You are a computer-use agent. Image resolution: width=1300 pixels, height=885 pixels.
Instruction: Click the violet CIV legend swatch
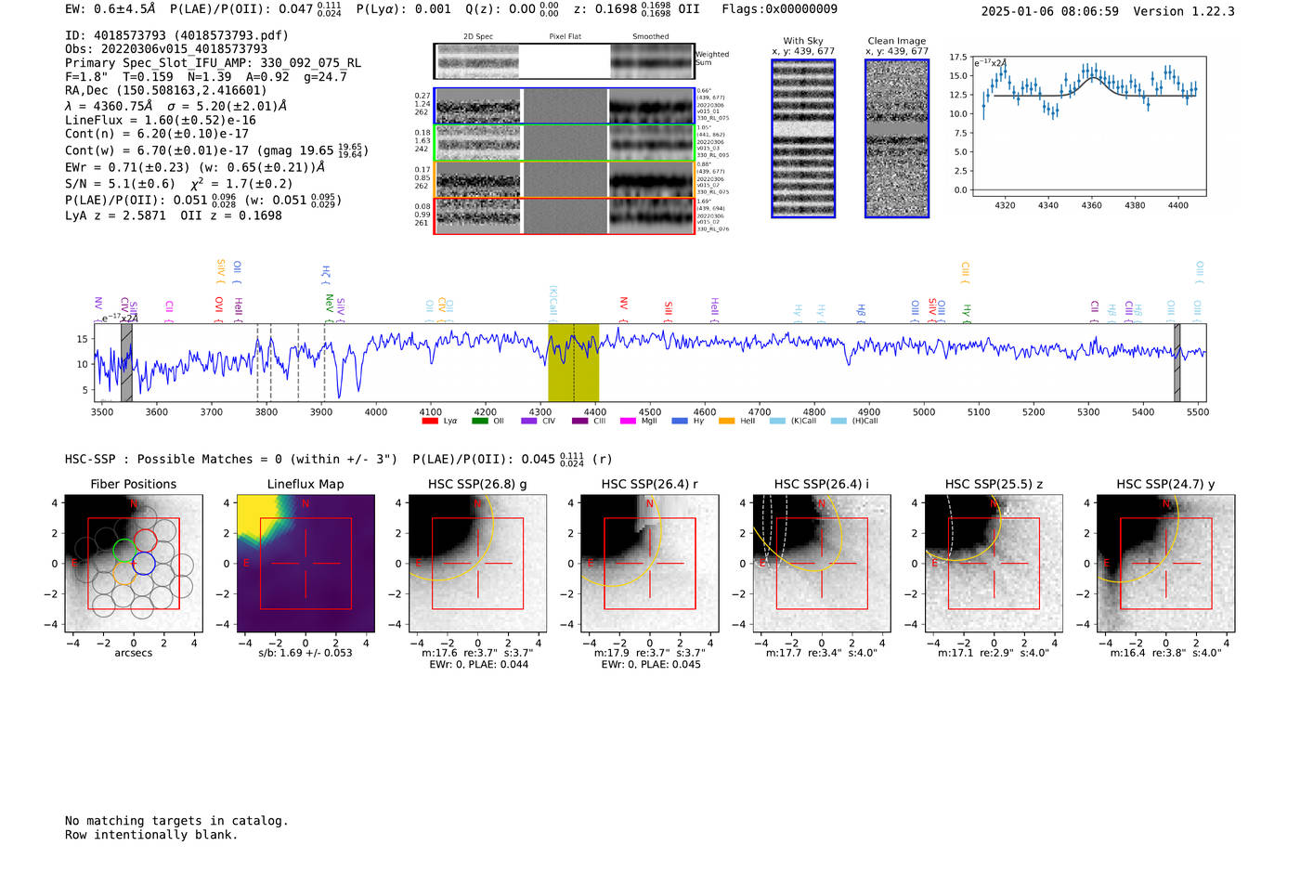529,421
